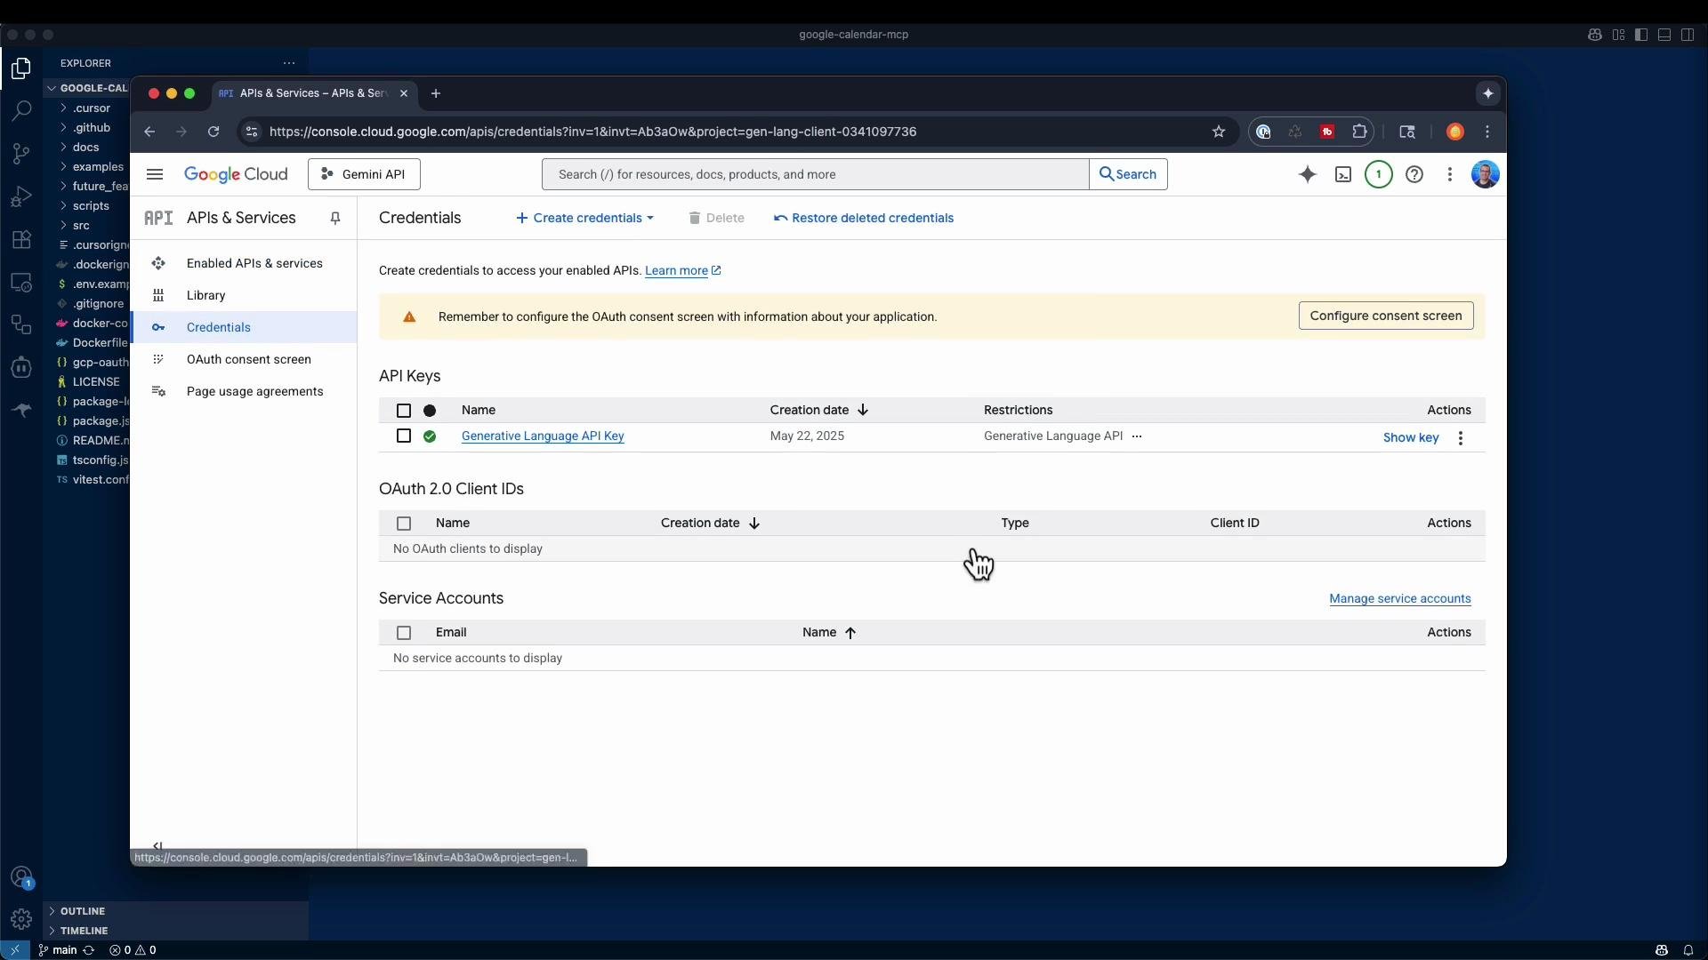Viewport: 1708px width, 960px height.
Task: Check the Generative Language API Key row checkbox
Action: click(x=404, y=436)
